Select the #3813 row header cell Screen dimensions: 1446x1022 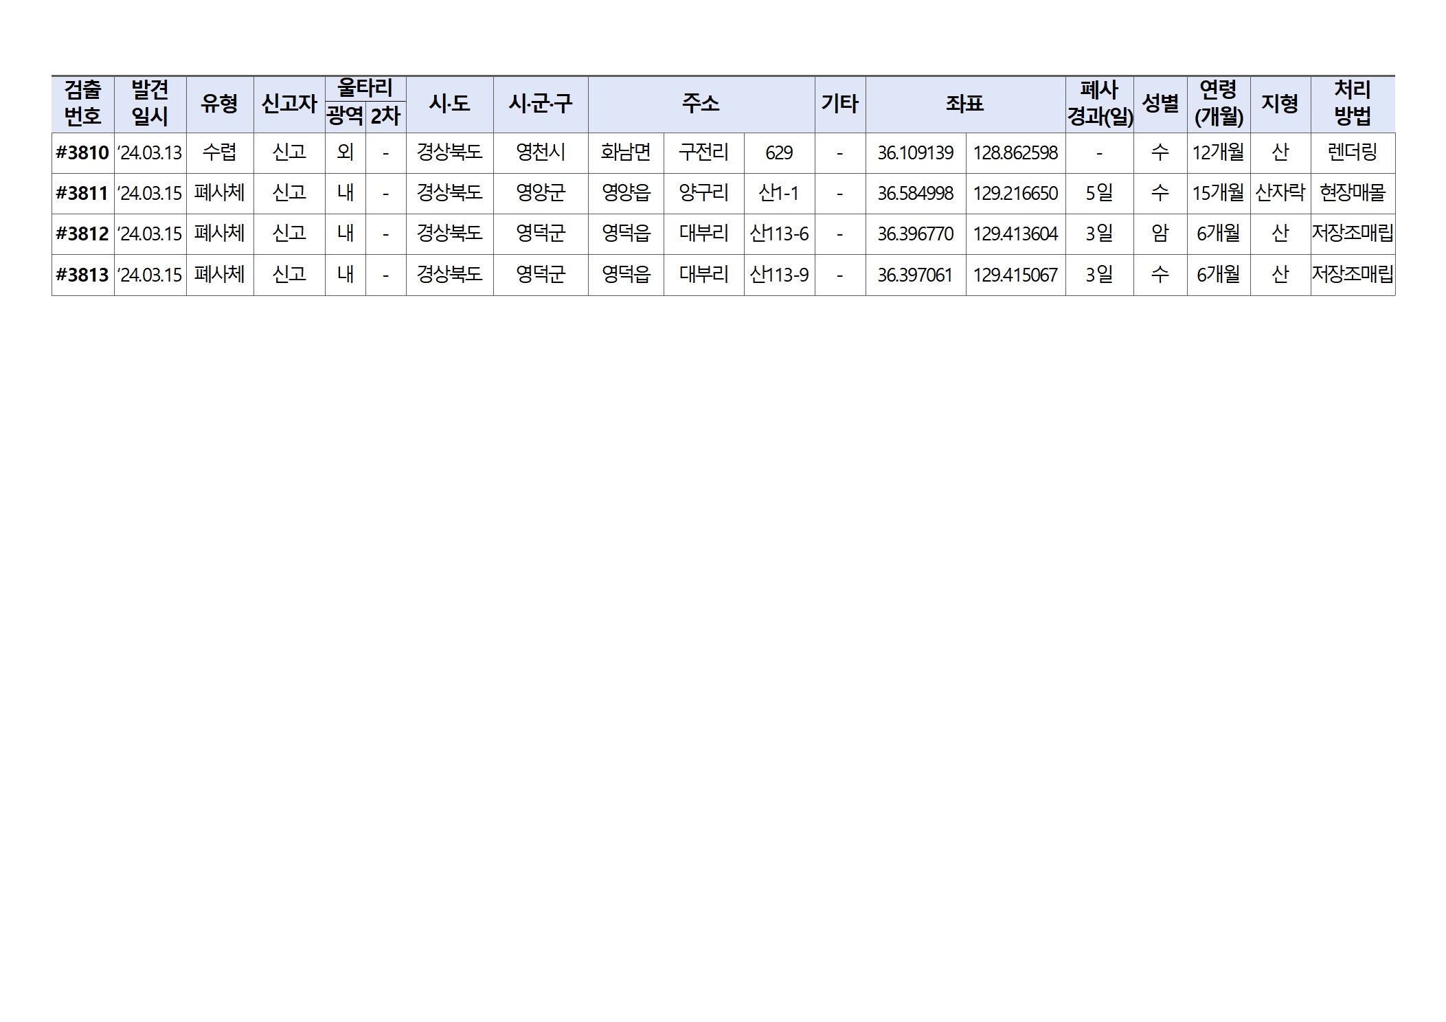coord(82,275)
